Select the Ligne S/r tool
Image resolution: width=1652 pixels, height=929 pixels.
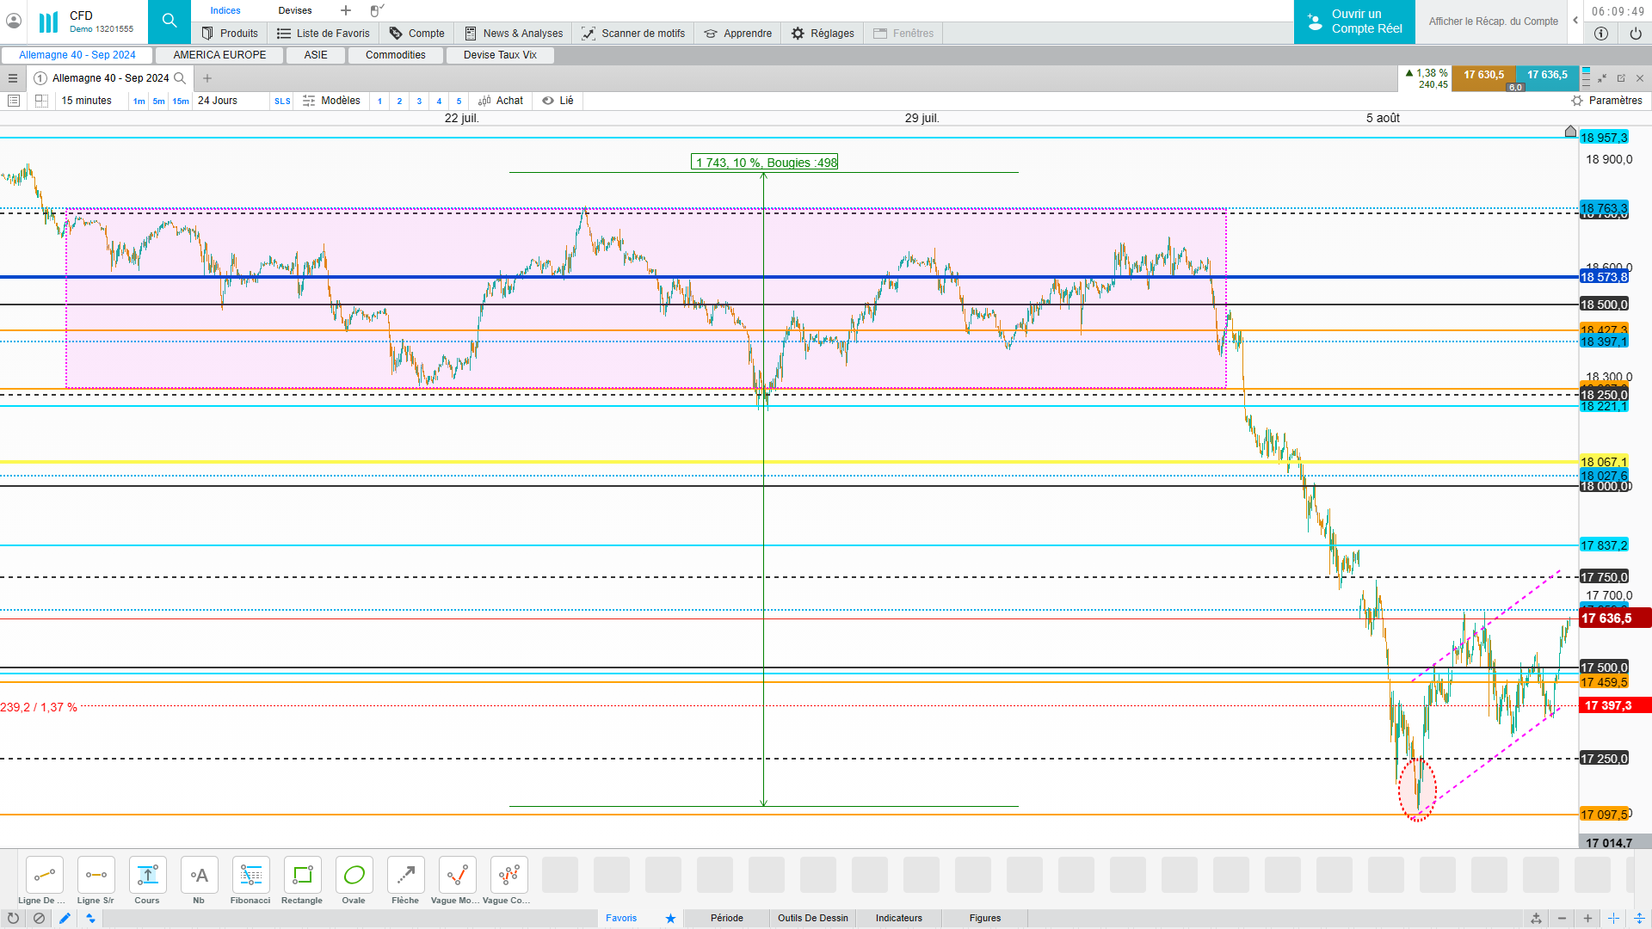[x=96, y=876]
